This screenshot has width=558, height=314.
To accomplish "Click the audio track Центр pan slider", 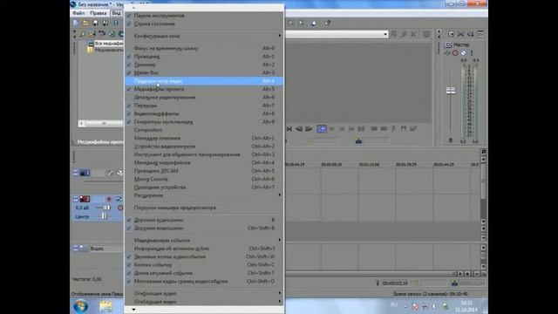I will (103, 216).
